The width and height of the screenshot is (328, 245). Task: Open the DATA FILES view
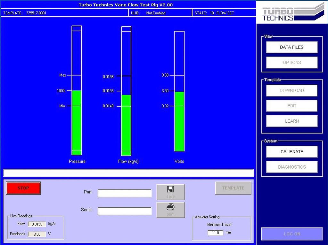coord(291,47)
